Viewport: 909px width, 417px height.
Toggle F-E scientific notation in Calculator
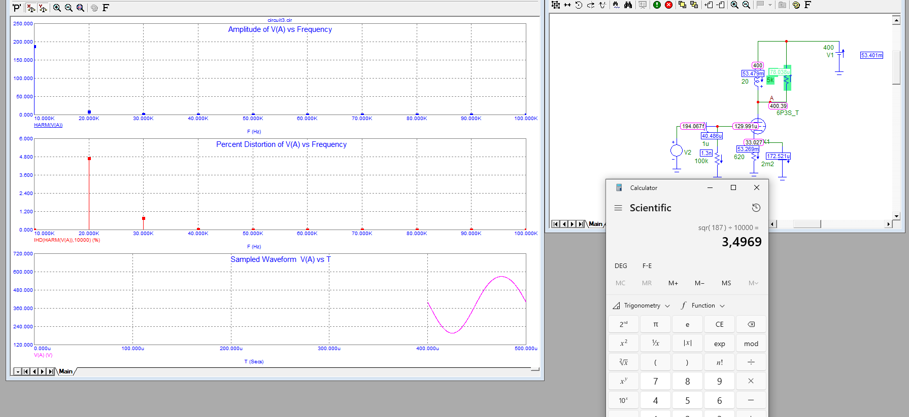point(647,266)
